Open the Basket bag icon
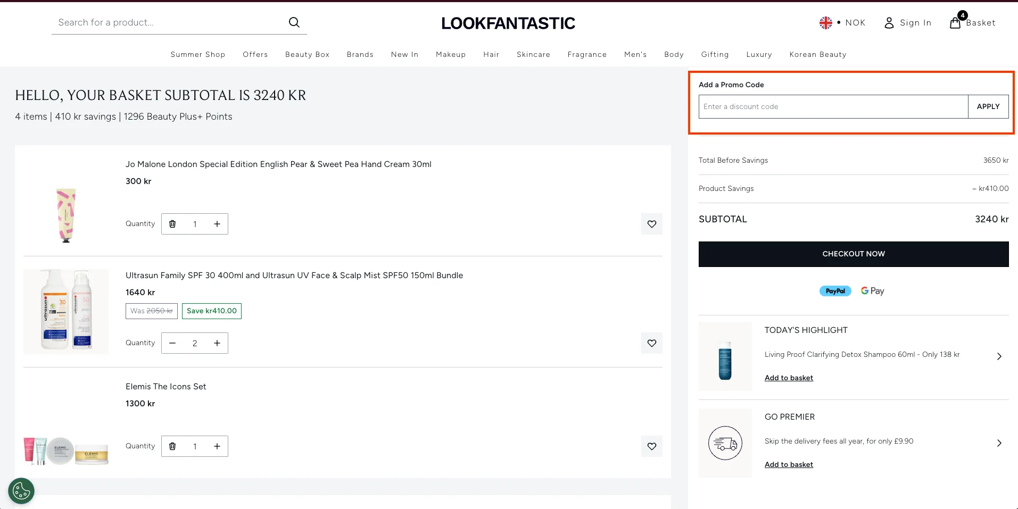The image size is (1018, 509). pos(956,22)
